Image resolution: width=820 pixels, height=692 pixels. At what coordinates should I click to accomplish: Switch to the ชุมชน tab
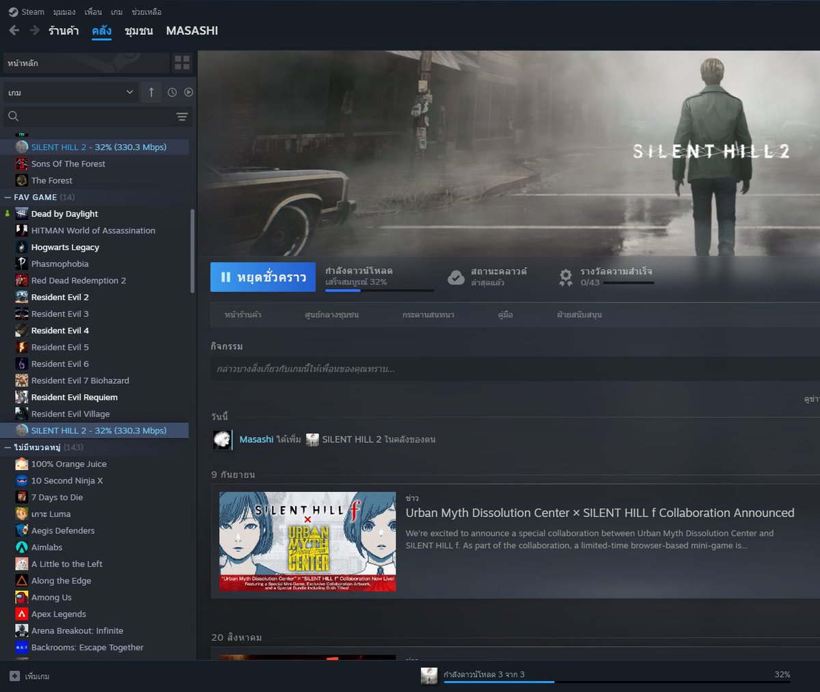click(139, 31)
